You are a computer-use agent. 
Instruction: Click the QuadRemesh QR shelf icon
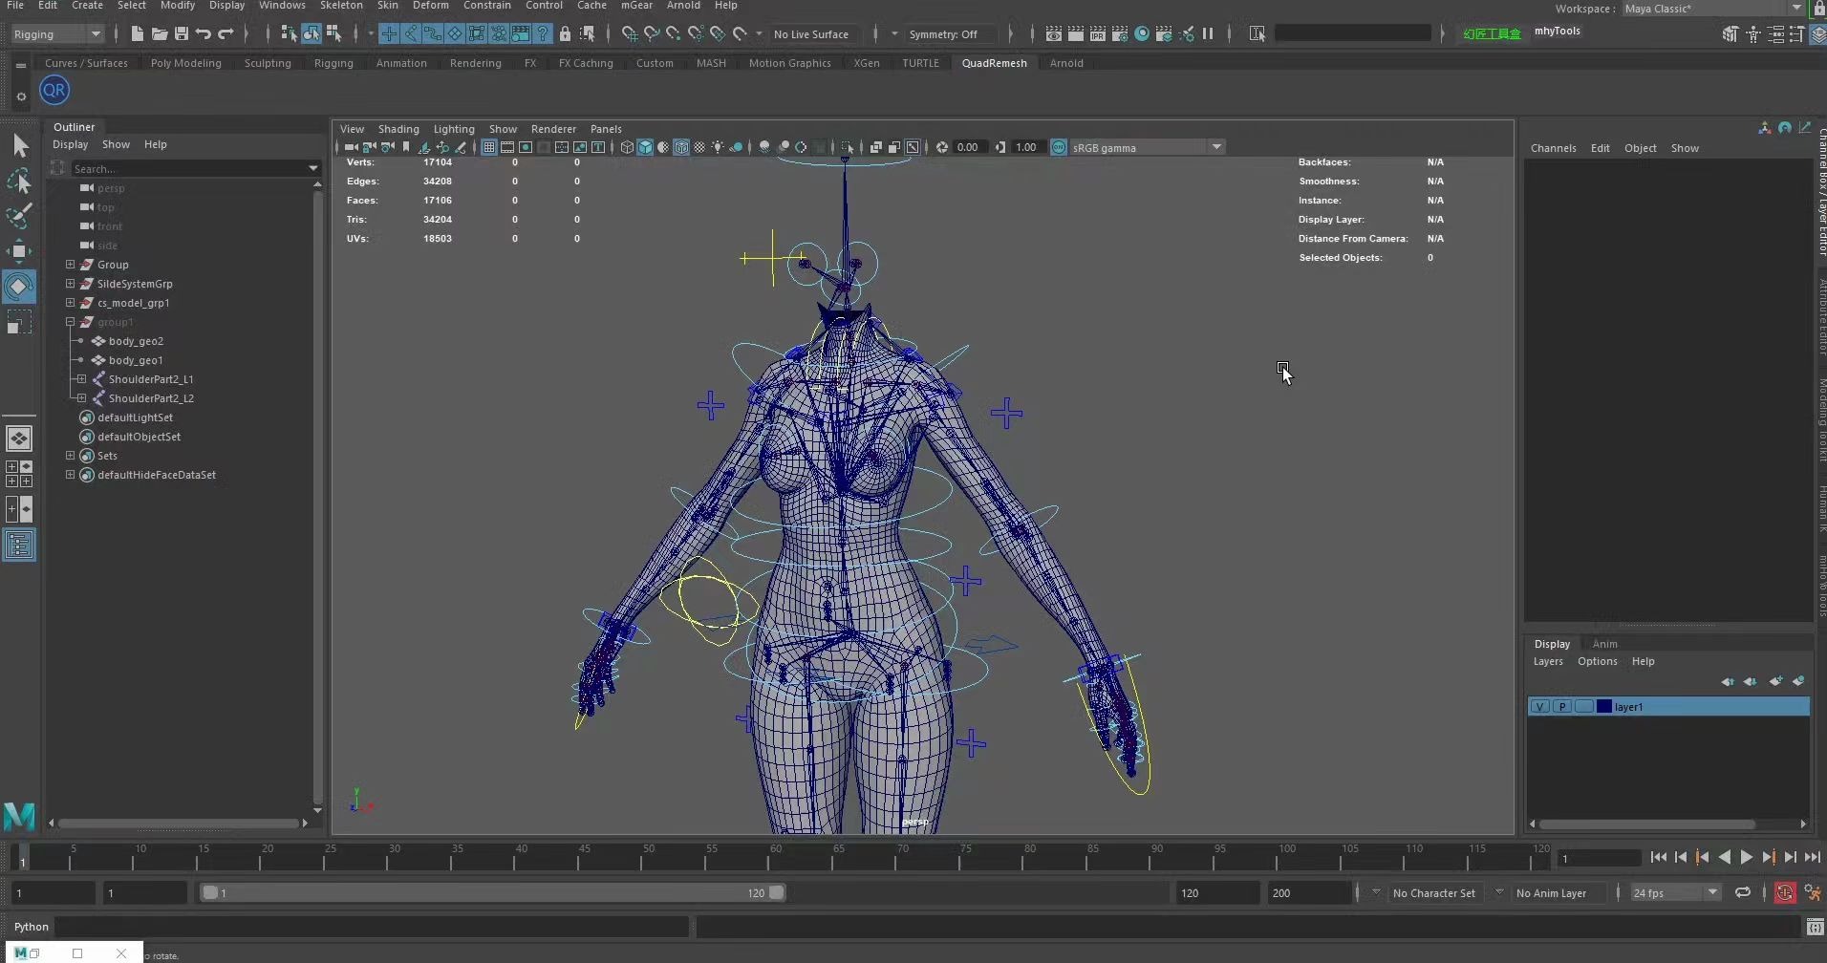click(54, 91)
